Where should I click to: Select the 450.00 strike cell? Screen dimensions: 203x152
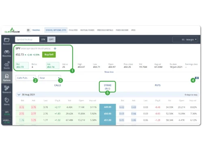[108, 113]
